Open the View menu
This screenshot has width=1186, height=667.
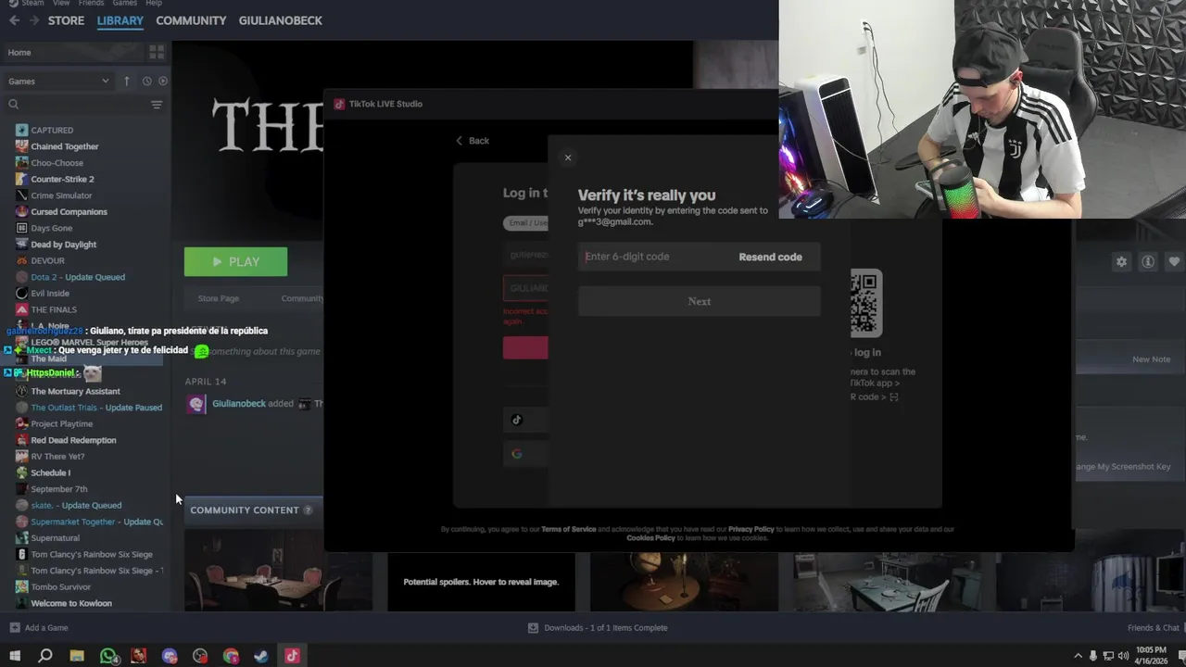click(61, 3)
